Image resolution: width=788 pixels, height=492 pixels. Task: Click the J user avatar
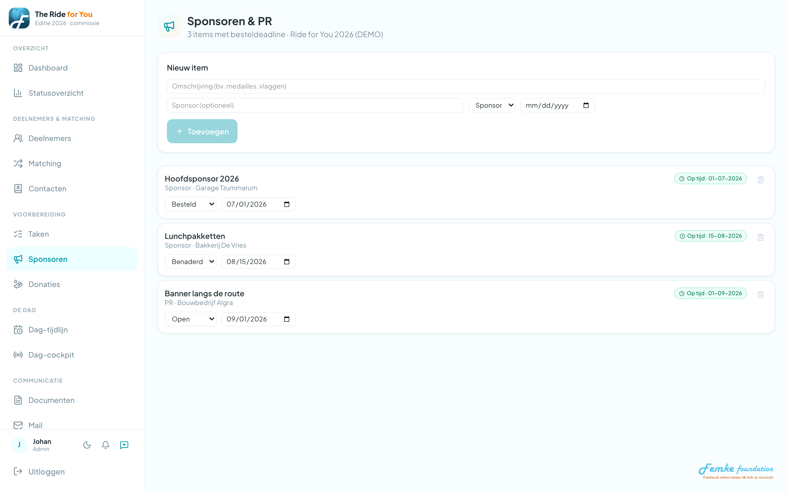pos(19,445)
